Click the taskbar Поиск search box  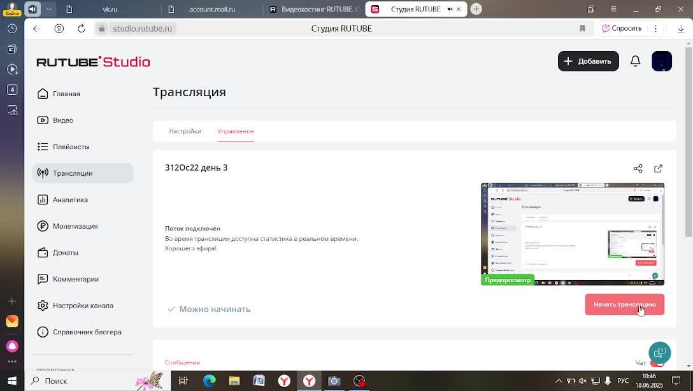pyautogui.click(x=97, y=381)
